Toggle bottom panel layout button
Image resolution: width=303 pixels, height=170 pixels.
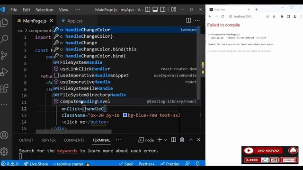click(155, 9)
